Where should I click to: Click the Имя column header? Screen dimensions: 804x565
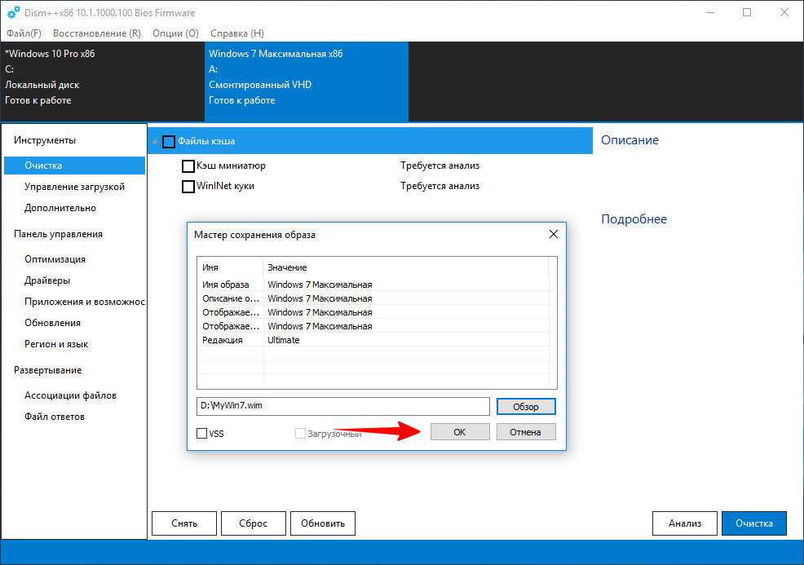click(x=231, y=267)
